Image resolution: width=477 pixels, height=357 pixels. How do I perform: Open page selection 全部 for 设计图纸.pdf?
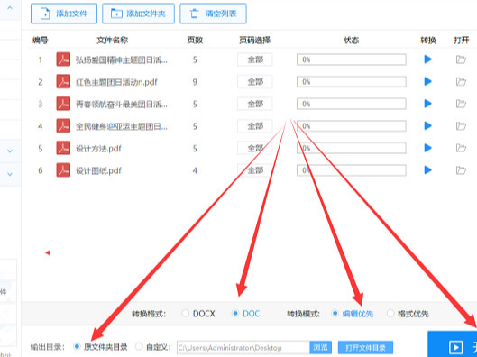point(255,170)
